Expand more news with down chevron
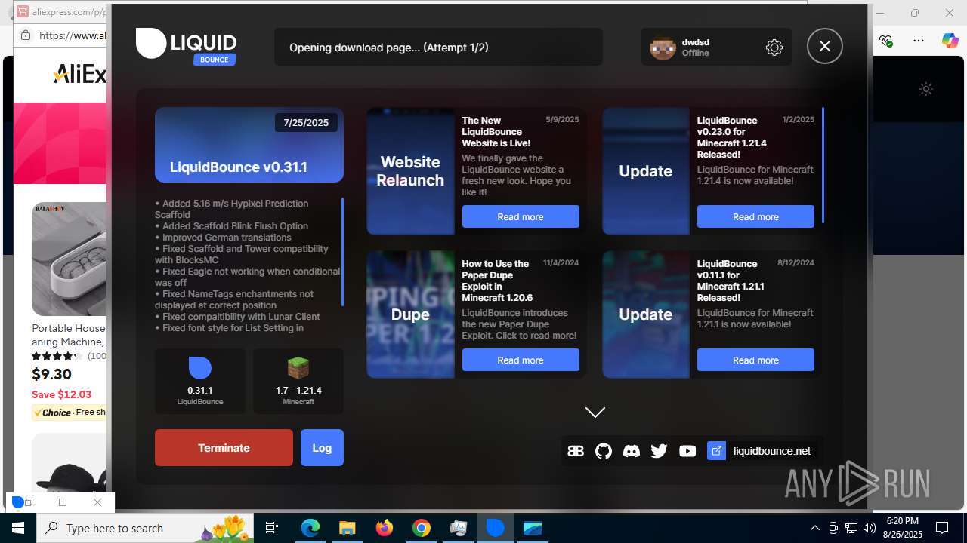 595,412
